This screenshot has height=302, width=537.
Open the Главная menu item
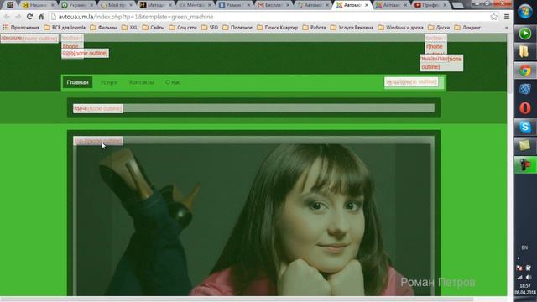78,82
